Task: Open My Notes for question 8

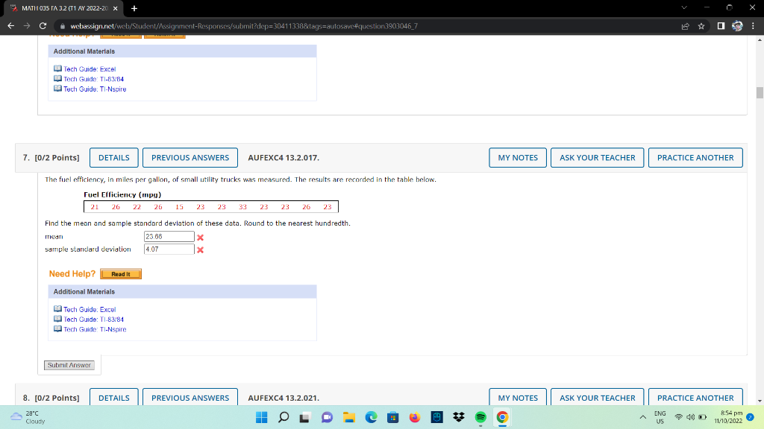Action: [518, 398]
